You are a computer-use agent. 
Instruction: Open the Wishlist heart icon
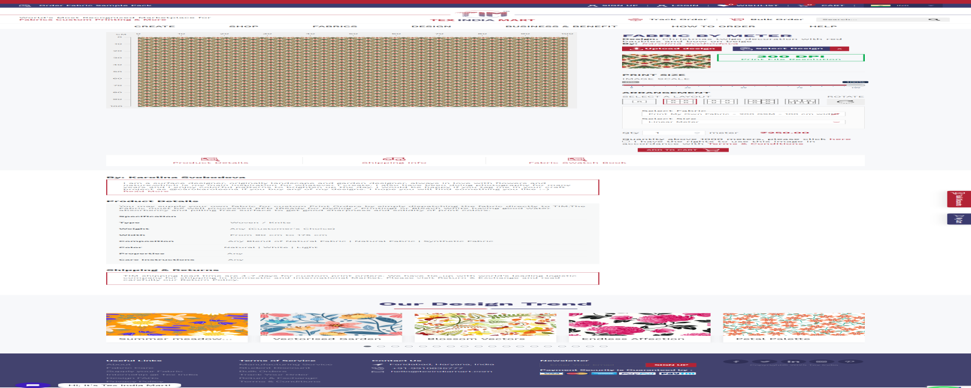(x=722, y=5)
